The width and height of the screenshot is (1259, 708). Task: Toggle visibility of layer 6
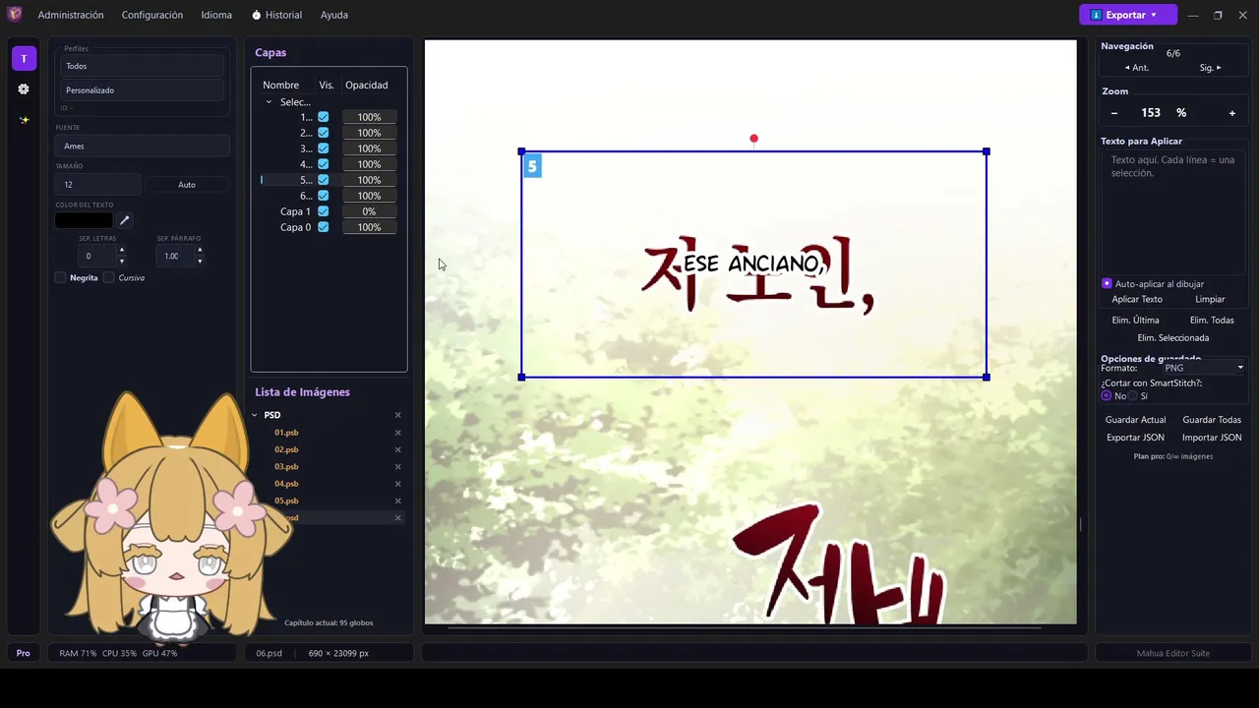coord(323,196)
